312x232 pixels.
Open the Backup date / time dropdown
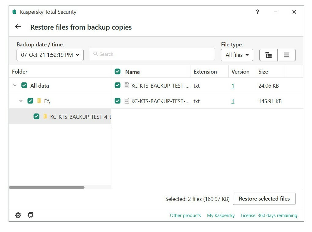tap(50, 55)
